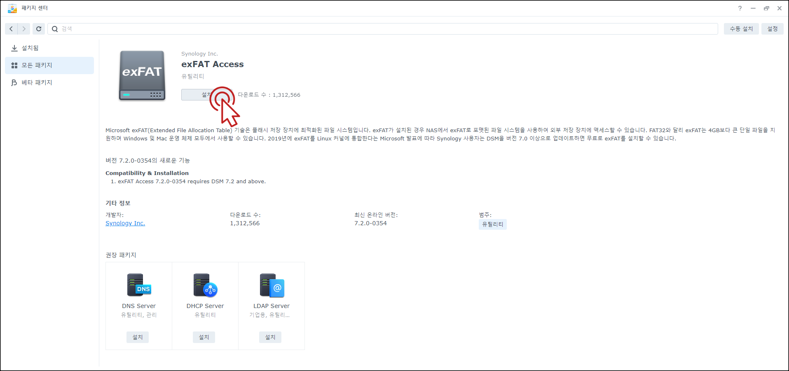Install the LDAP Server package

pyautogui.click(x=270, y=337)
